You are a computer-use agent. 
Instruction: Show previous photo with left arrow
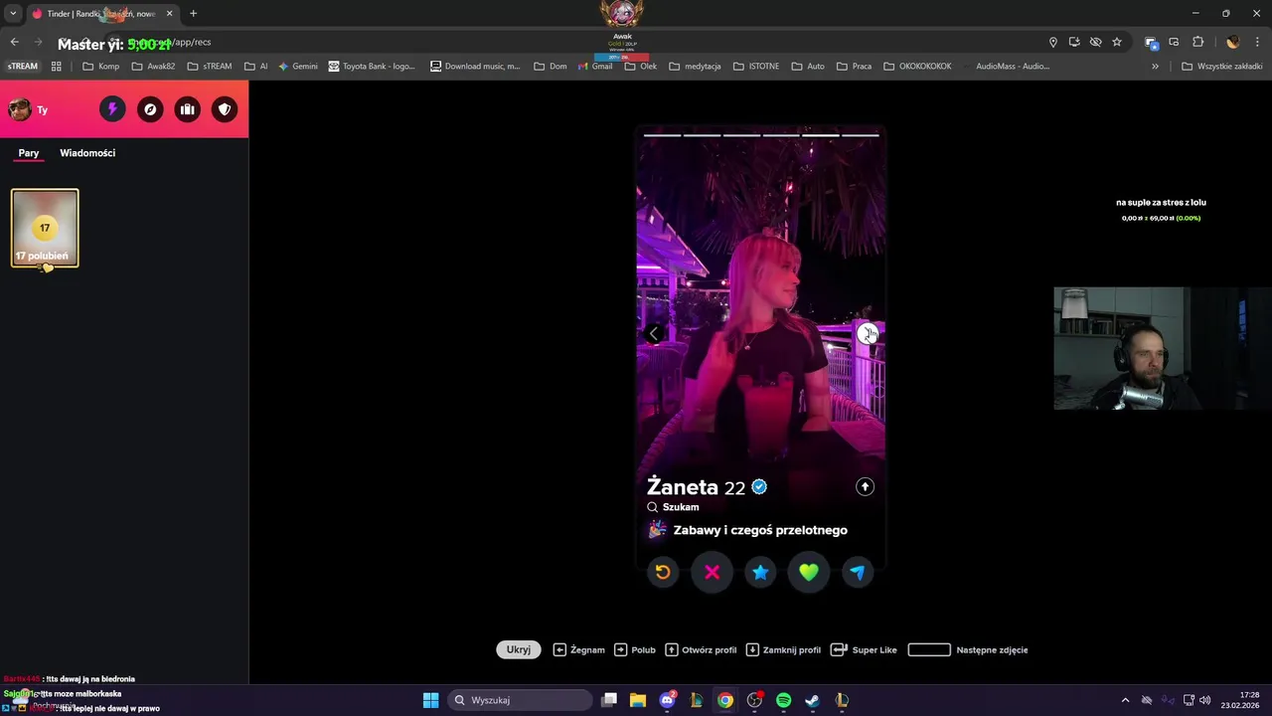coord(653,334)
